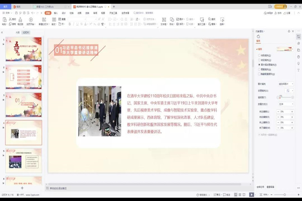Select the Solid Fill (纯色填充) radio button

259,55
